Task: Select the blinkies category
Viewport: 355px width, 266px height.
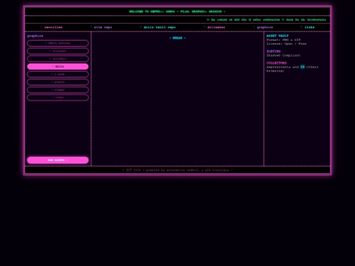Action: click(58, 51)
